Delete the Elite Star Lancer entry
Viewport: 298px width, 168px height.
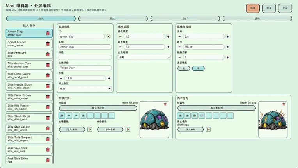tap(48, 129)
